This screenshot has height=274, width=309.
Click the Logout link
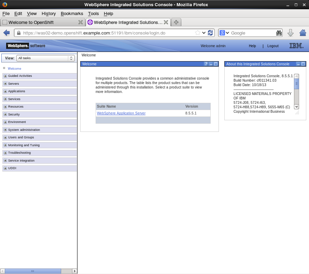pyautogui.click(x=273, y=46)
